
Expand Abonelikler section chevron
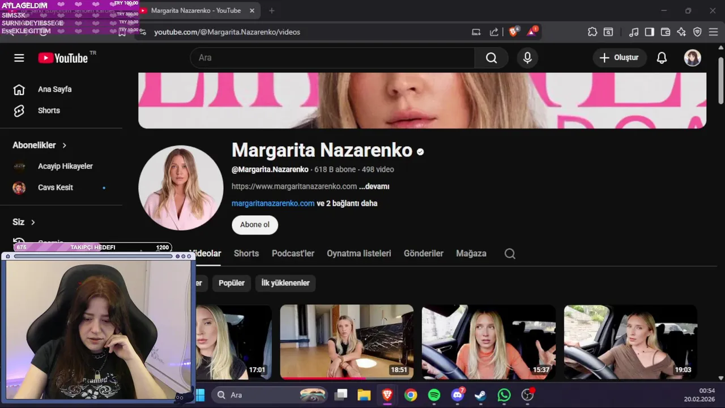65,146
